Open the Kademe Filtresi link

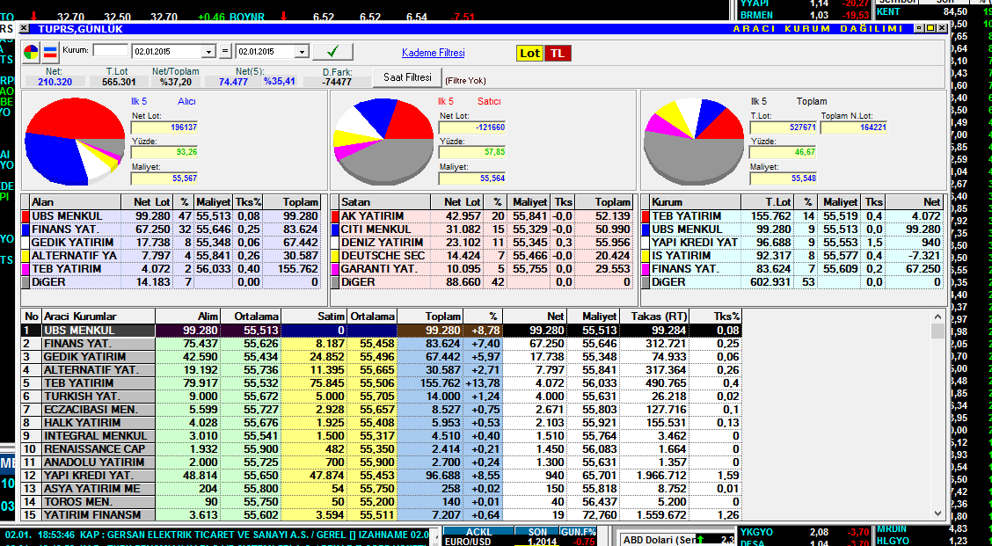pos(433,54)
